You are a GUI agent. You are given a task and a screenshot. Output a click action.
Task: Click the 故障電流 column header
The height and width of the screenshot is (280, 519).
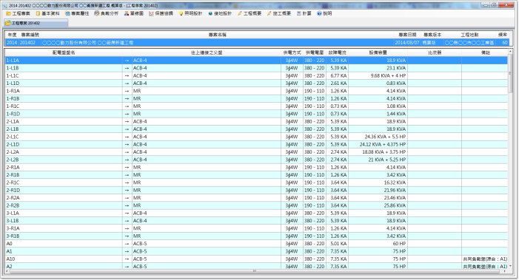[337, 52]
